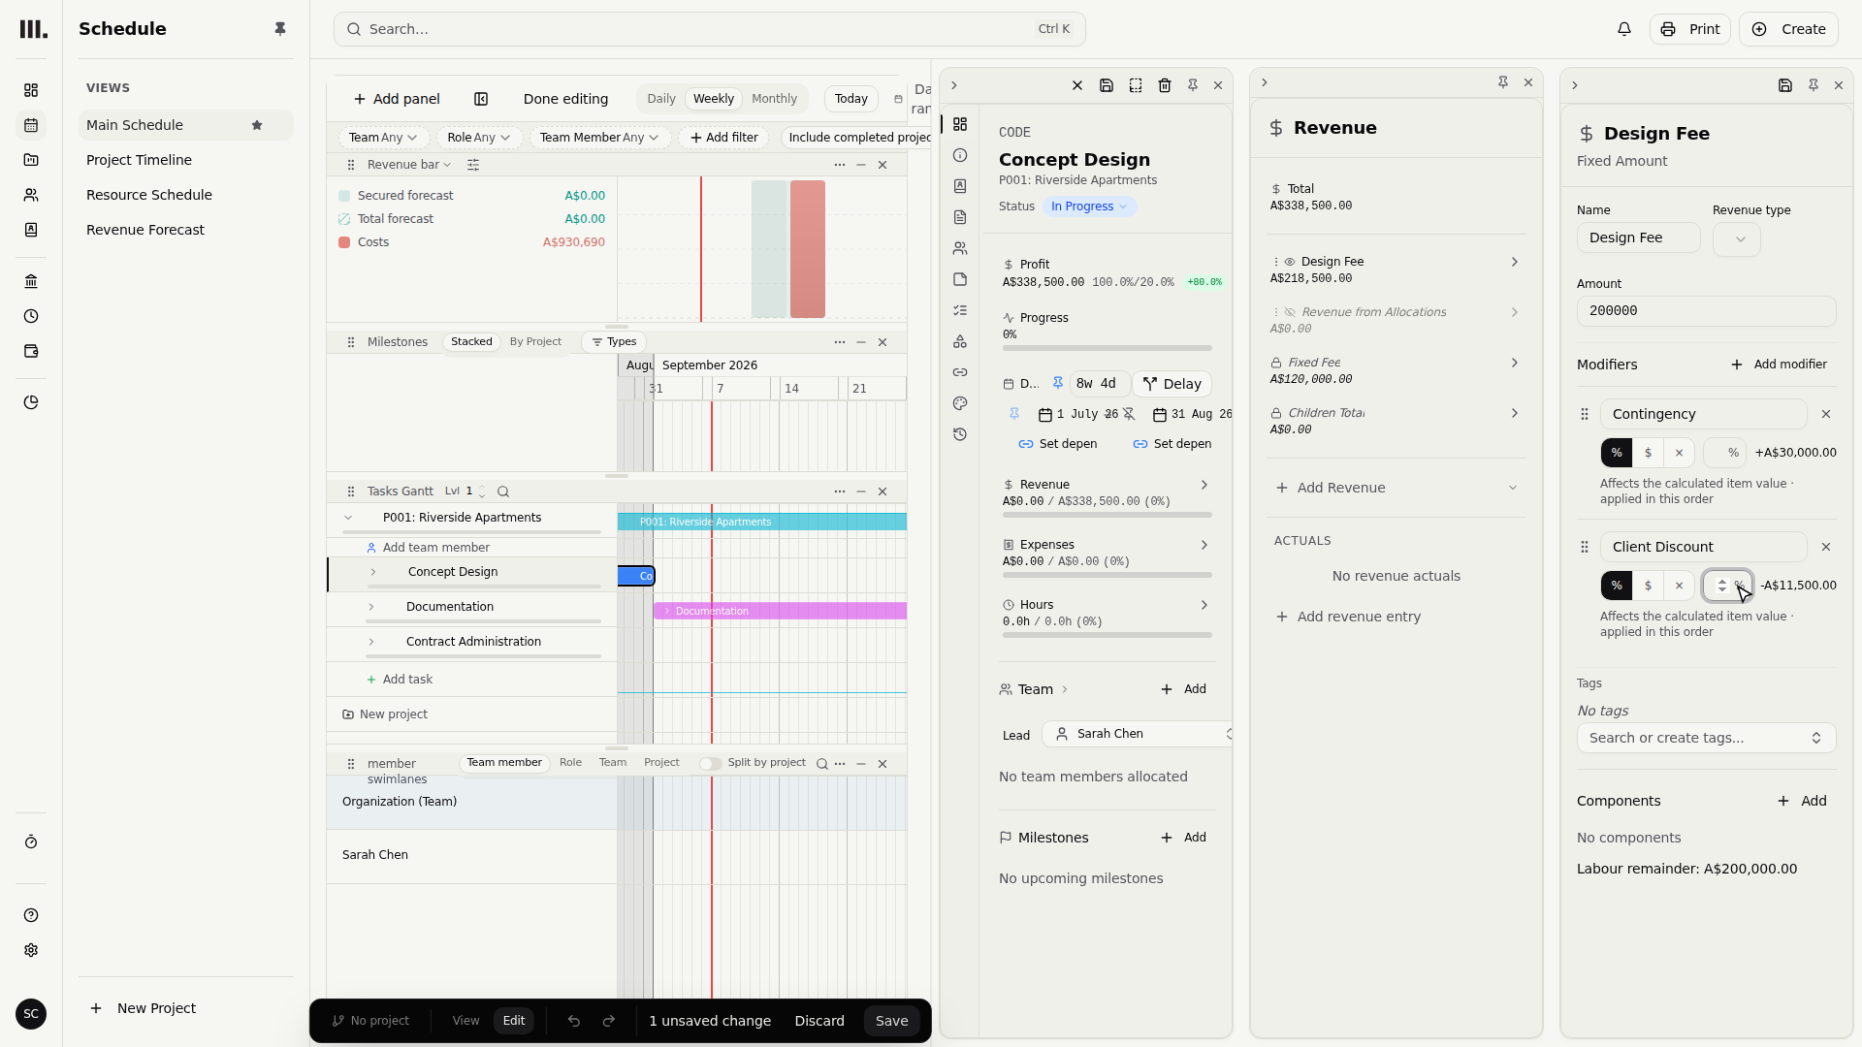Click the dashed selection icon in Concept Design panel
The image size is (1862, 1047).
click(1136, 85)
